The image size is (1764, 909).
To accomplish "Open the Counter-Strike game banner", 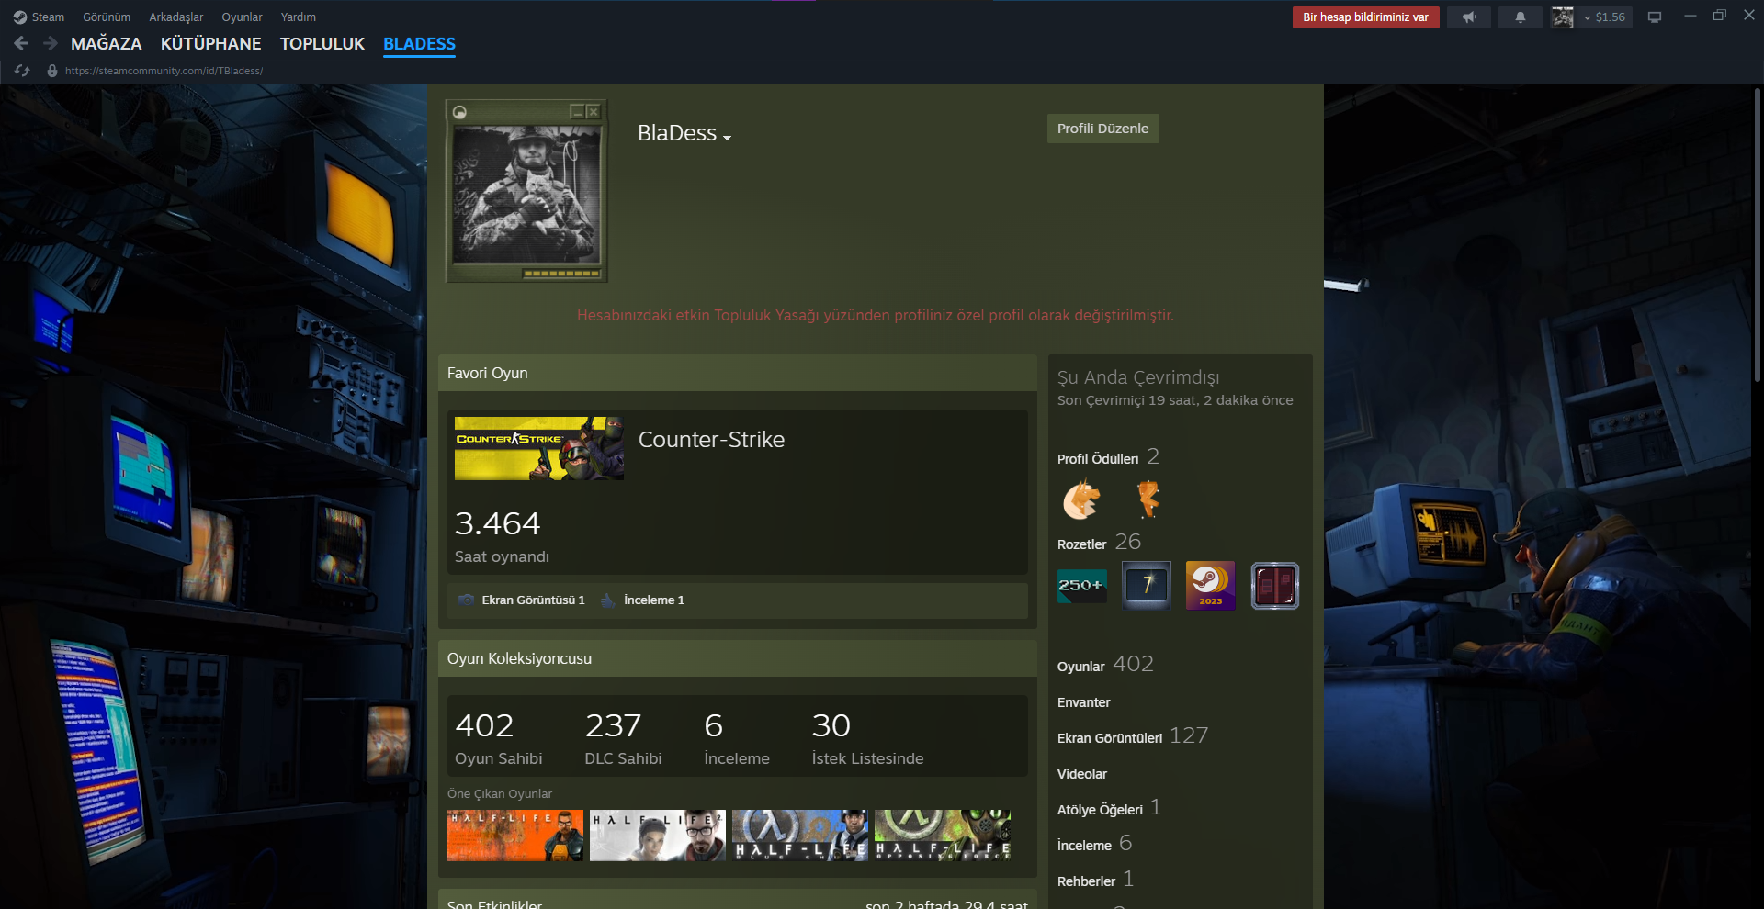I will 539,448.
